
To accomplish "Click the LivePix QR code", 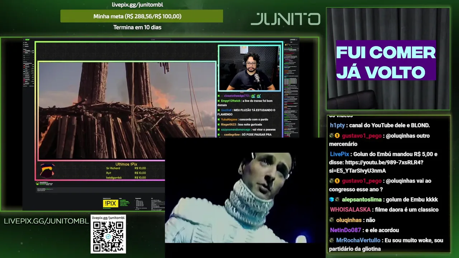I will (108, 237).
